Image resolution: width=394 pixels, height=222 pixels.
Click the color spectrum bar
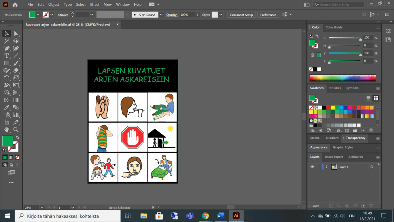(x=342, y=78)
